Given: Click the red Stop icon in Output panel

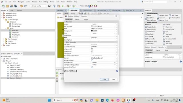Looking at the screenshot, I should click(57, 78).
